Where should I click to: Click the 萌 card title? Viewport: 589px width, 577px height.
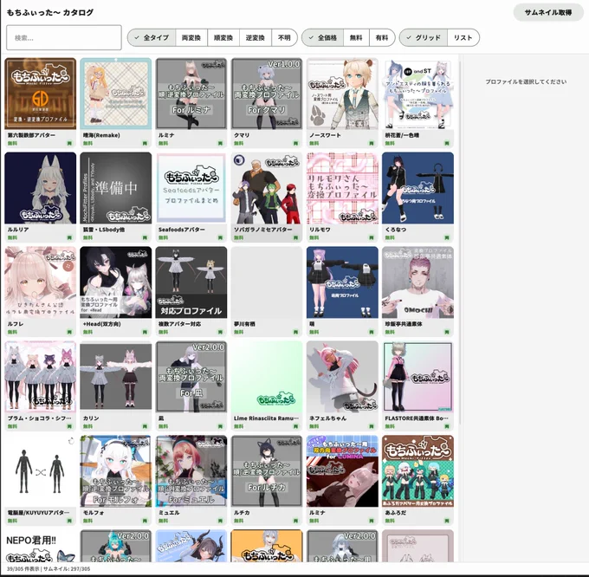click(x=312, y=324)
